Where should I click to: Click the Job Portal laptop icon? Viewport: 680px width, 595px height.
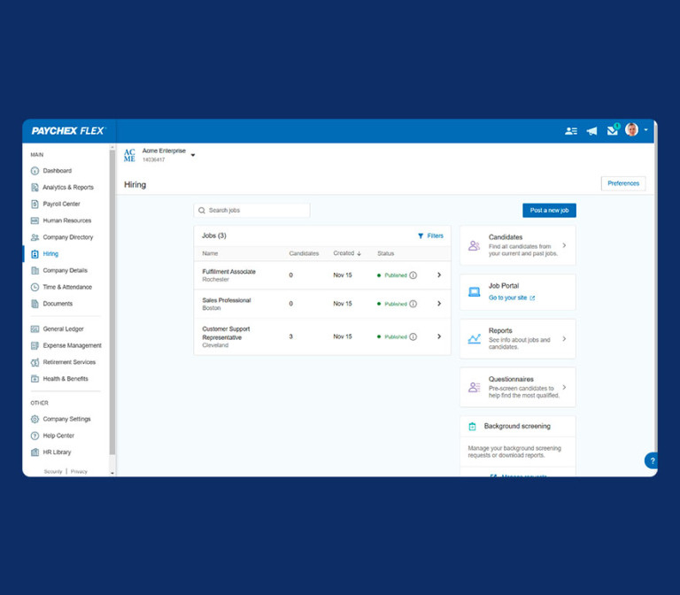pyautogui.click(x=474, y=292)
